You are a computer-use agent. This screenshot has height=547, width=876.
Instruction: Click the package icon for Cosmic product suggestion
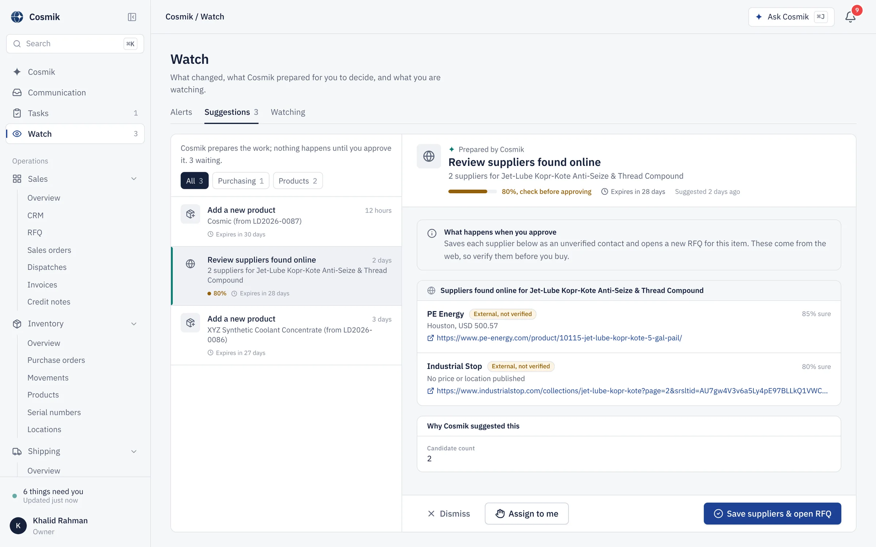pos(190,214)
